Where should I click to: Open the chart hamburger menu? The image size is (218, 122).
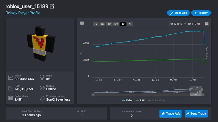click(x=207, y=24)
